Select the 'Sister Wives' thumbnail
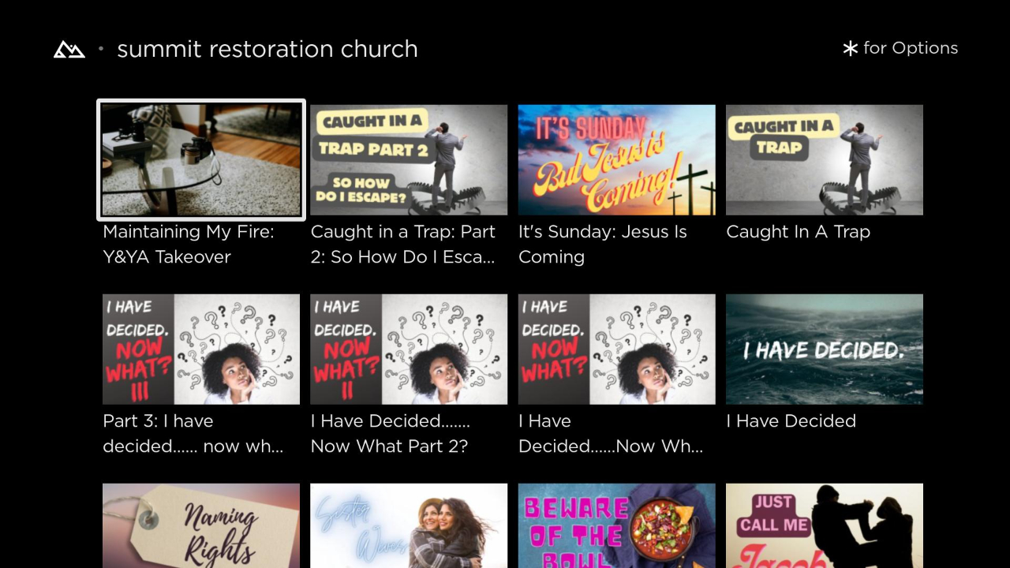 [409, 526]
